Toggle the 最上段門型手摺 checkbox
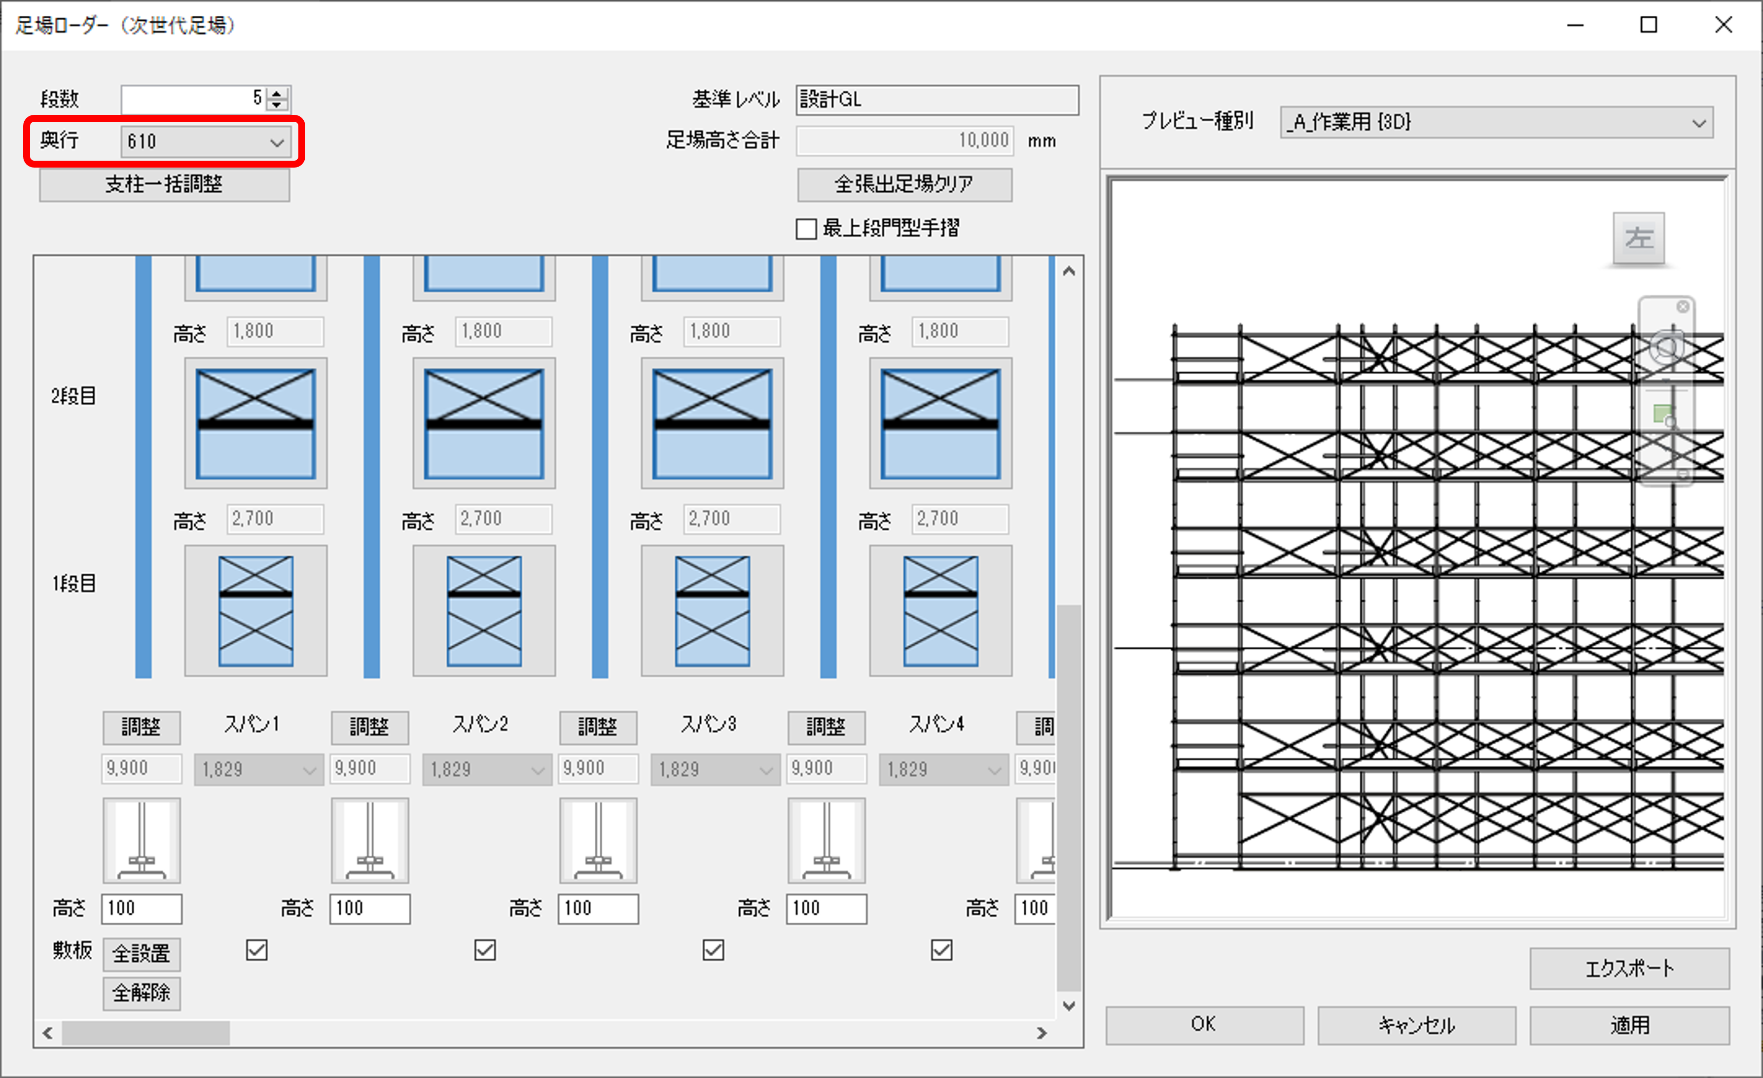This screenshot has height=1078, width=1763. 806,229
